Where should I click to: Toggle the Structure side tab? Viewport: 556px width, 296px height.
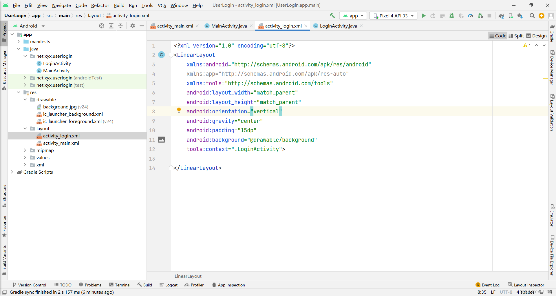(x=4, y=196)
